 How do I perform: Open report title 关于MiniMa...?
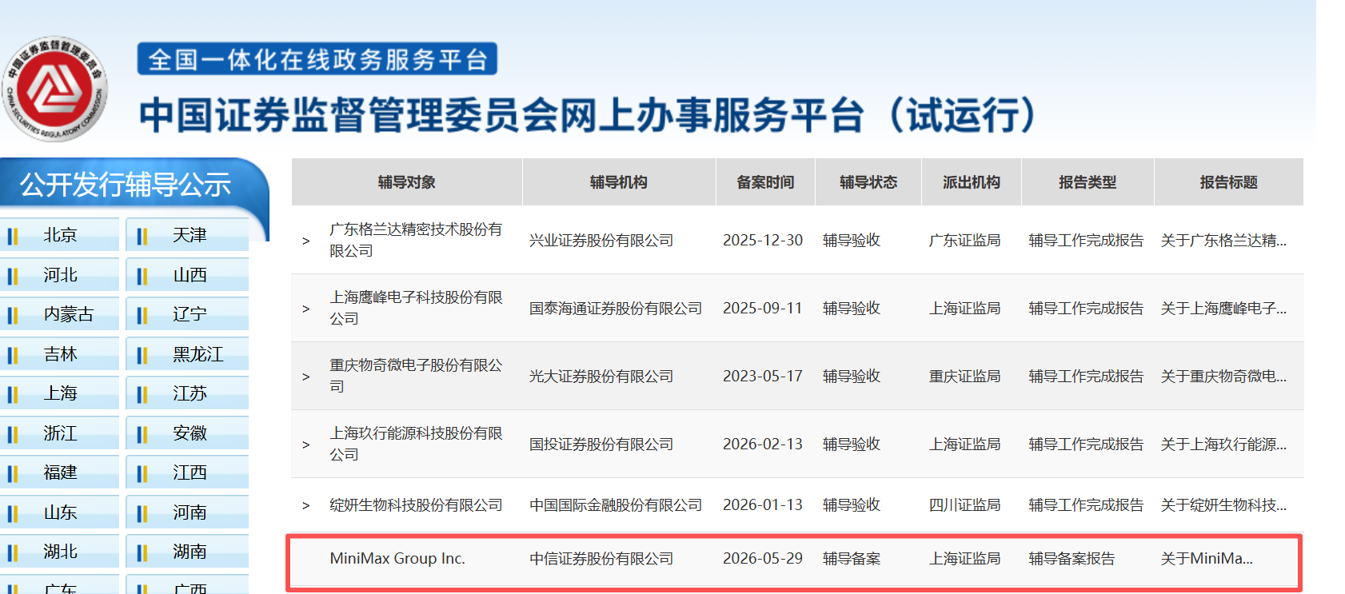tap(1207, 559)
